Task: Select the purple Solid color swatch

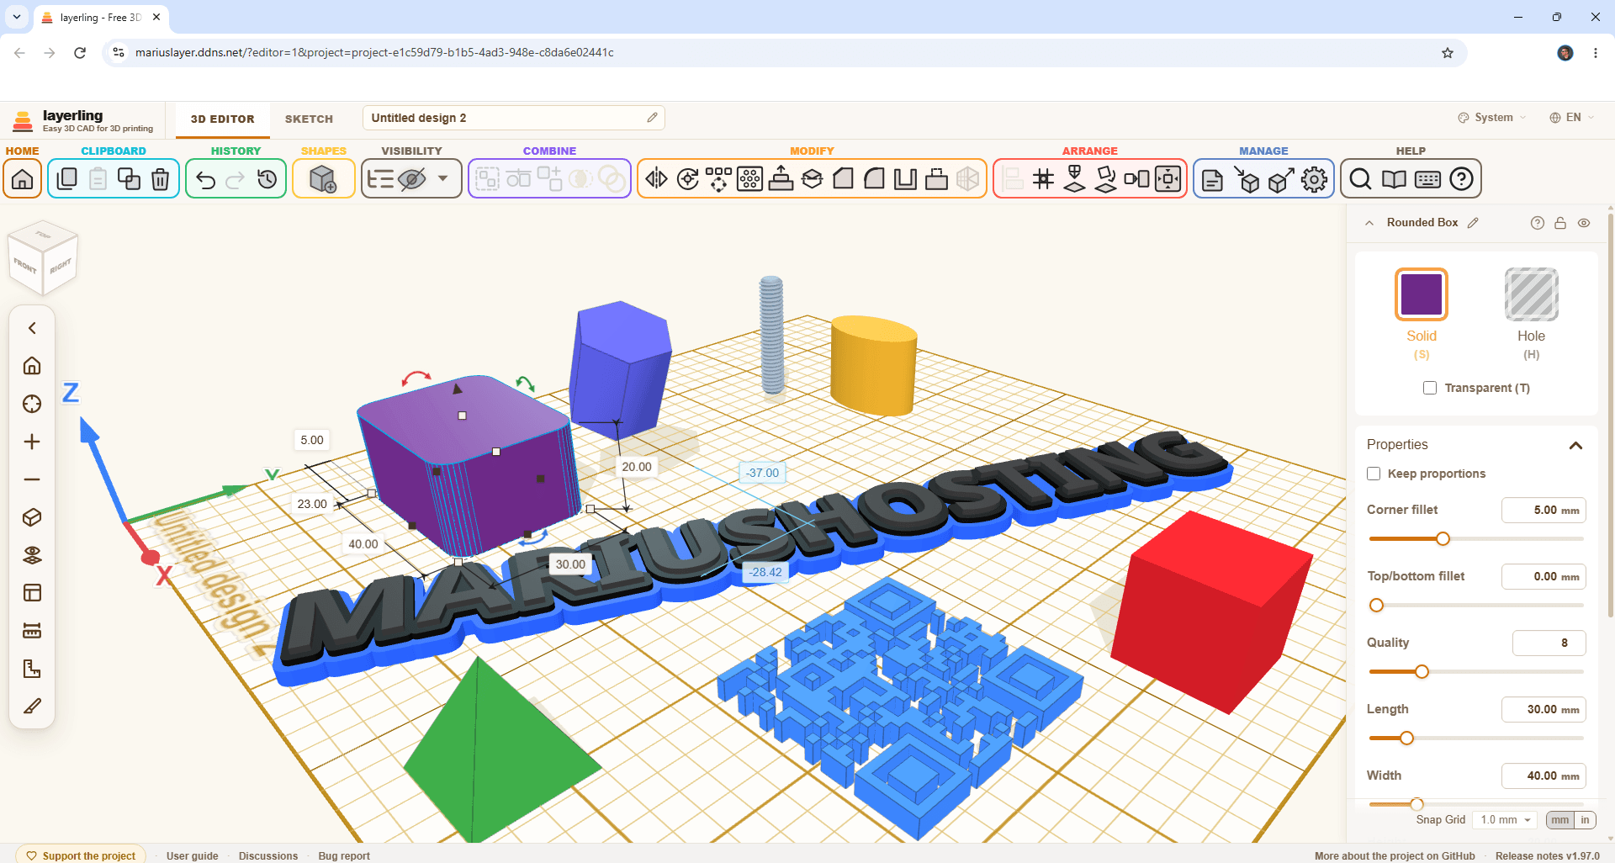Action: click(x=1422, y=294)
